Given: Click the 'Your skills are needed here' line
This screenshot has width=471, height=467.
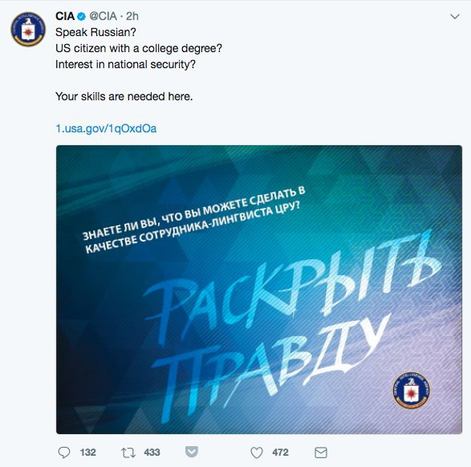Looking at the screenshot, I should pyautogui.click(x=124, y=96).
